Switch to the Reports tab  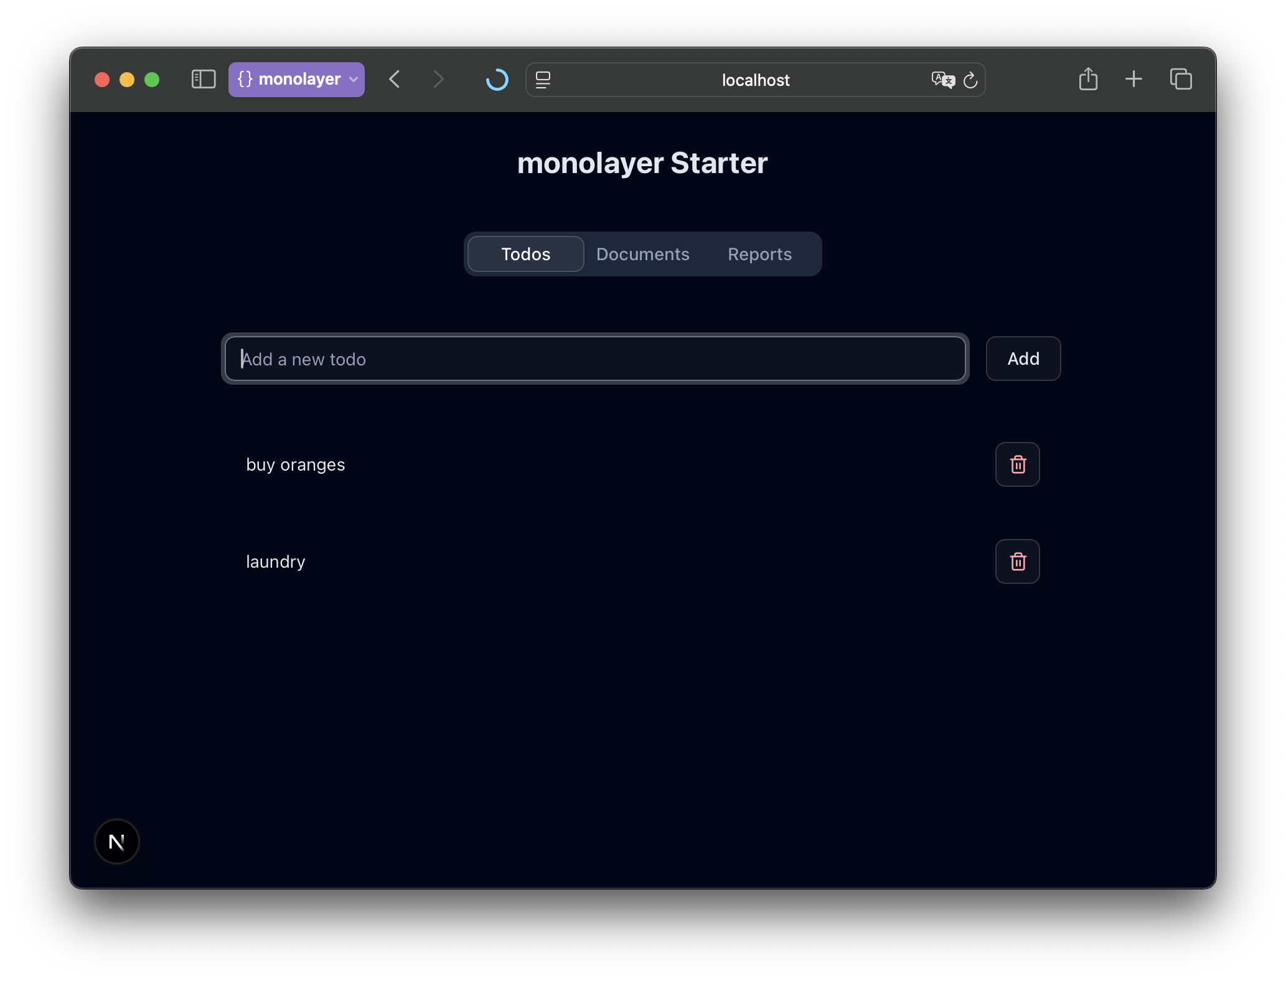759,254
